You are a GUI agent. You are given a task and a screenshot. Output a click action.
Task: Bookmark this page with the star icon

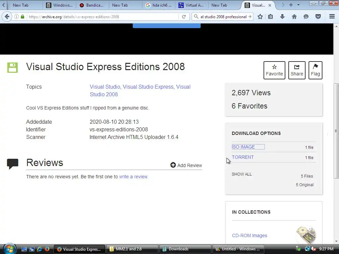point(260,17)
